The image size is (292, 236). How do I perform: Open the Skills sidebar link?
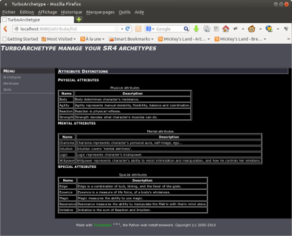7,89
